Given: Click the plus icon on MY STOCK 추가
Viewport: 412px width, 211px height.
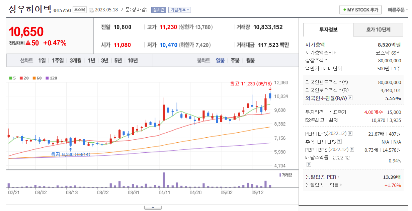Looking at the screenshot, I should click(344, 10).
